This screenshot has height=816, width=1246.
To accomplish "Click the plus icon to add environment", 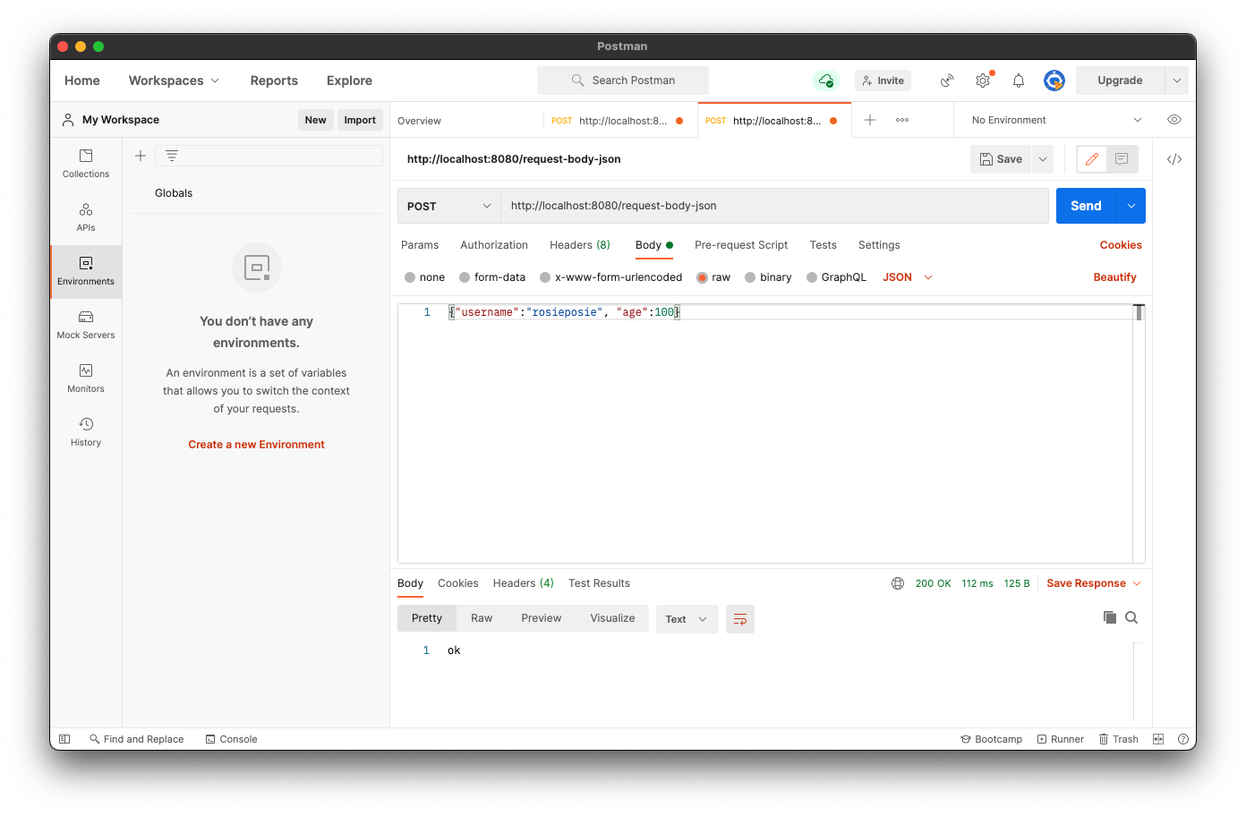I will pyautogui.click(x=141, y=156).
